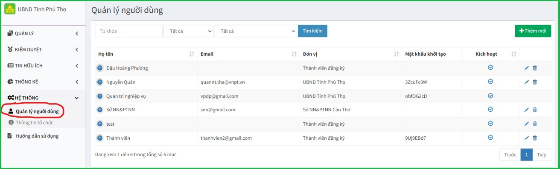Expand the TIN HỮU ÍCH sidebar menu
The image size is (560, 169).
pos(43,65)
